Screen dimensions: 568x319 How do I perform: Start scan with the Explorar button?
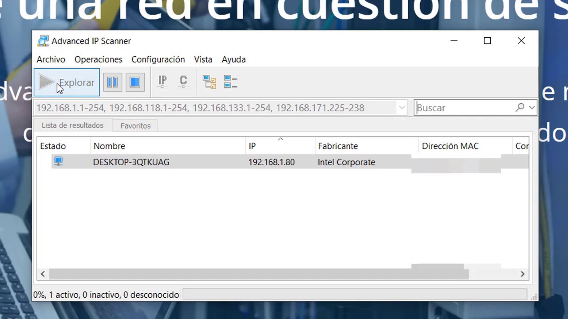tap(67, 82)
